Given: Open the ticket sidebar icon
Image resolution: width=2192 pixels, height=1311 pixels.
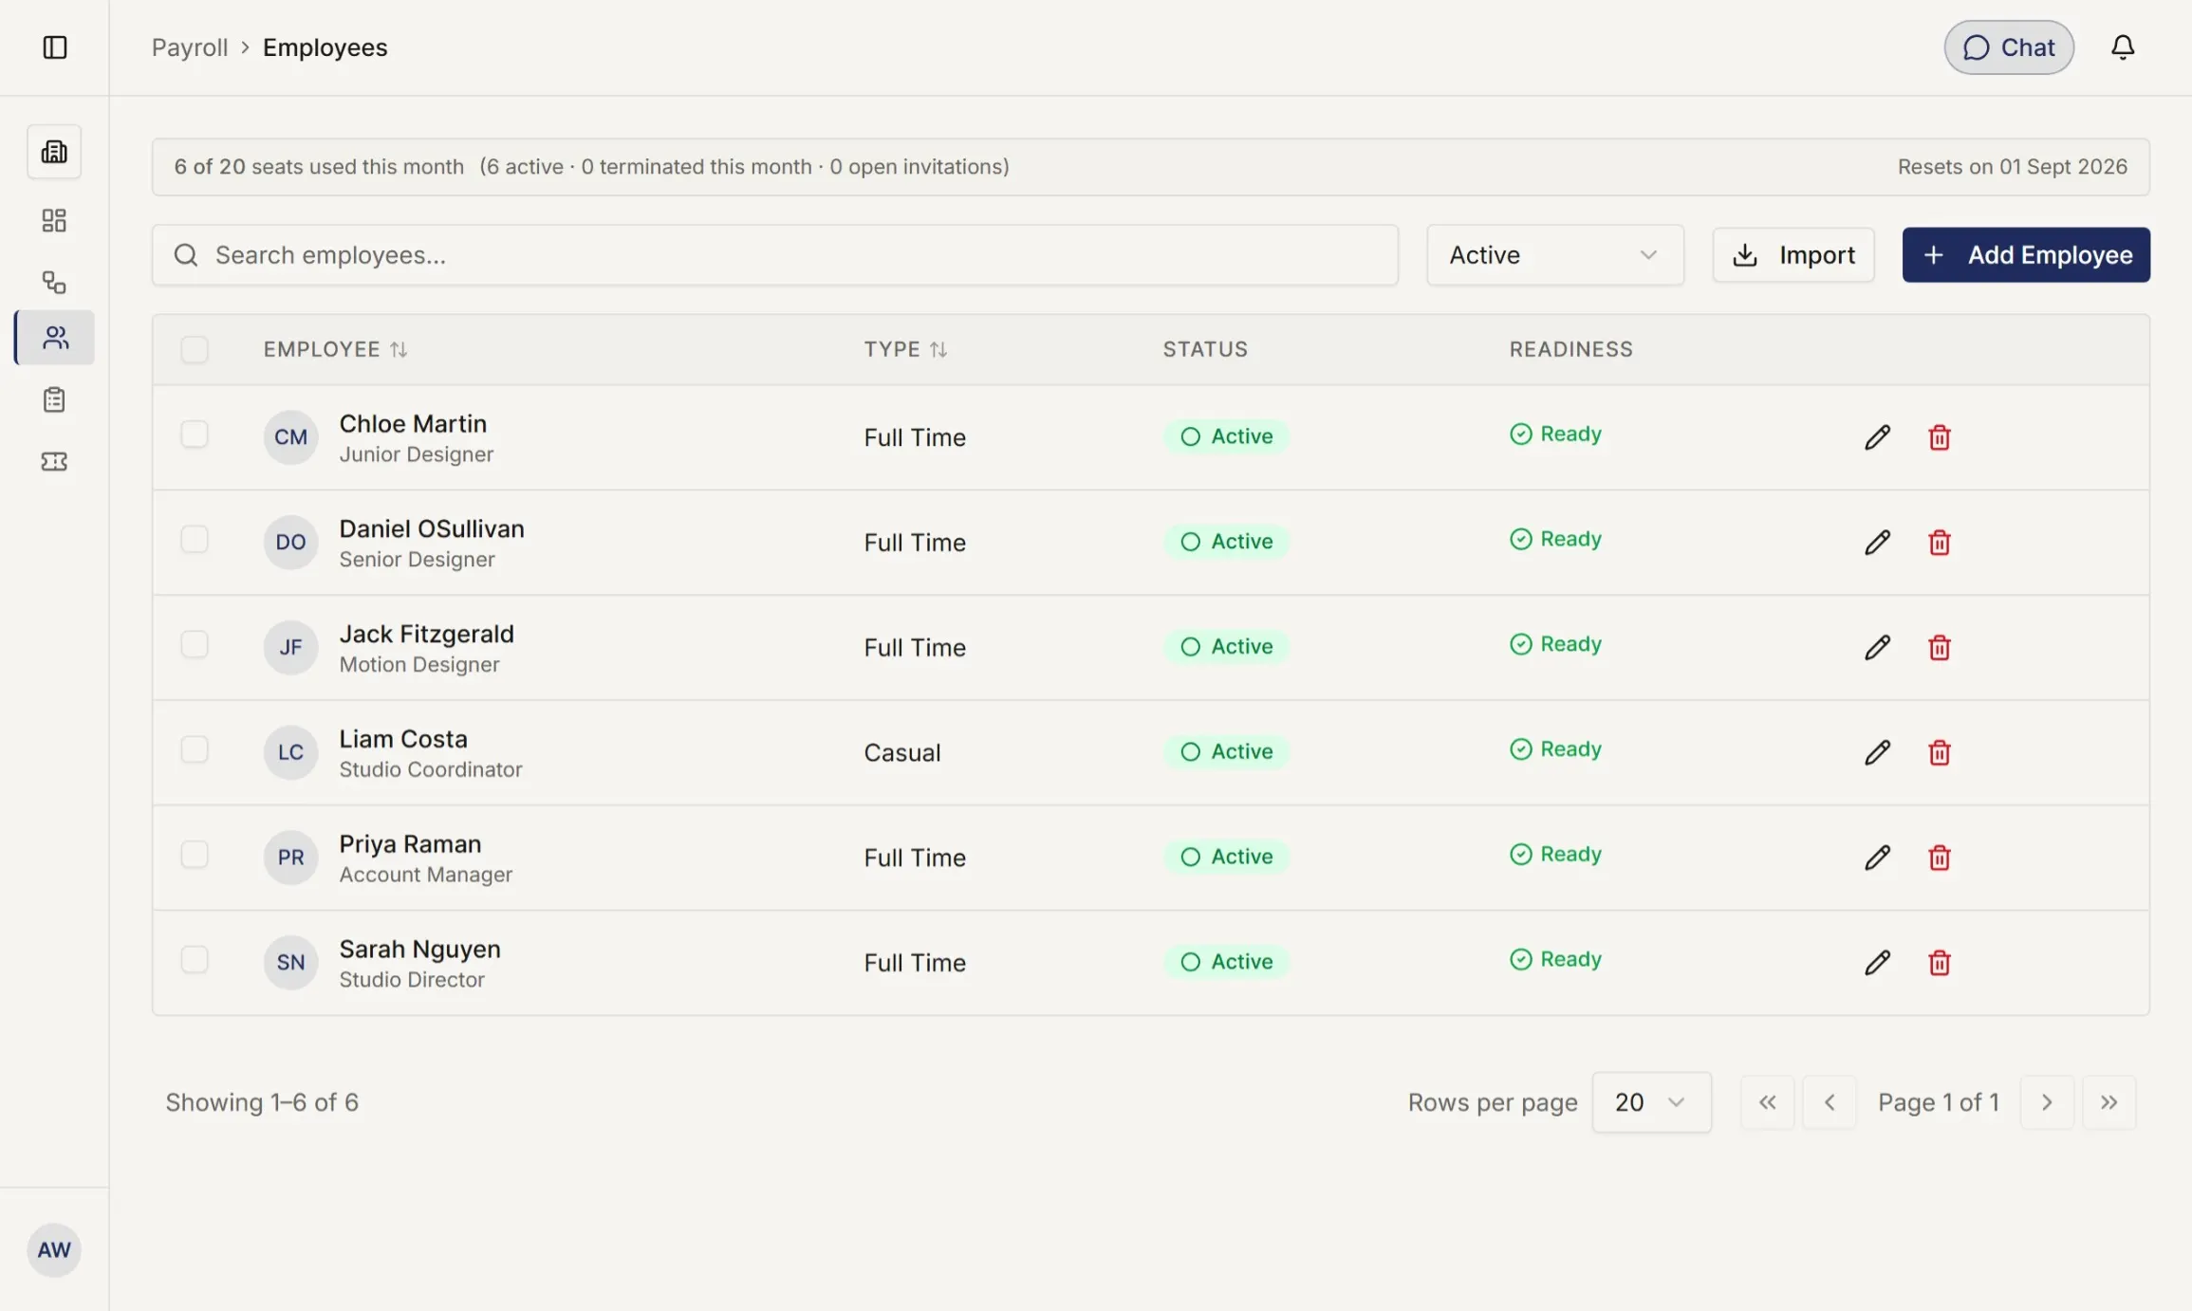Looking at the screenshot, I should tap(54, 461).
